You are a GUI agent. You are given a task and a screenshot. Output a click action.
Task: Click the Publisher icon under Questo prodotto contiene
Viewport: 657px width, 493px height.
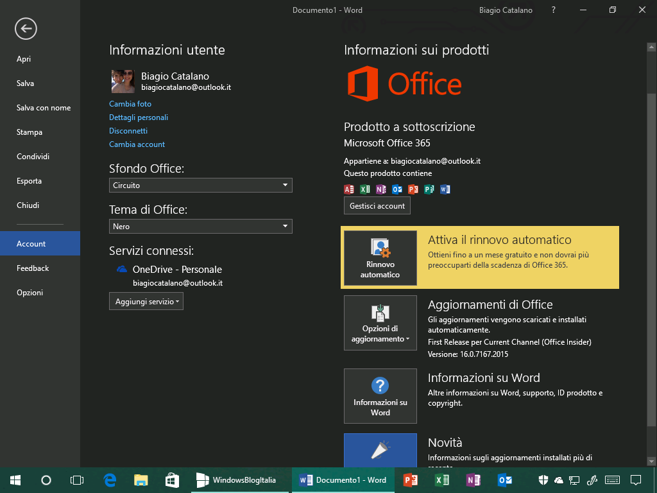[x=429, y=189]
